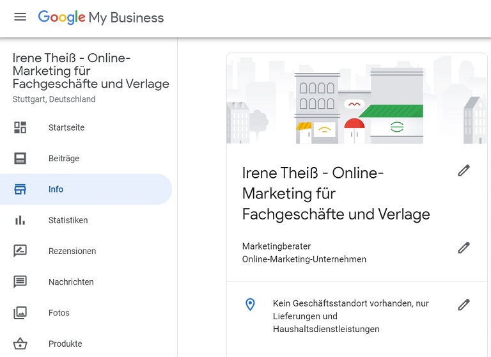
Task: Click the business name in the info card
Action: pyautogui.click(x=336, y=194)
